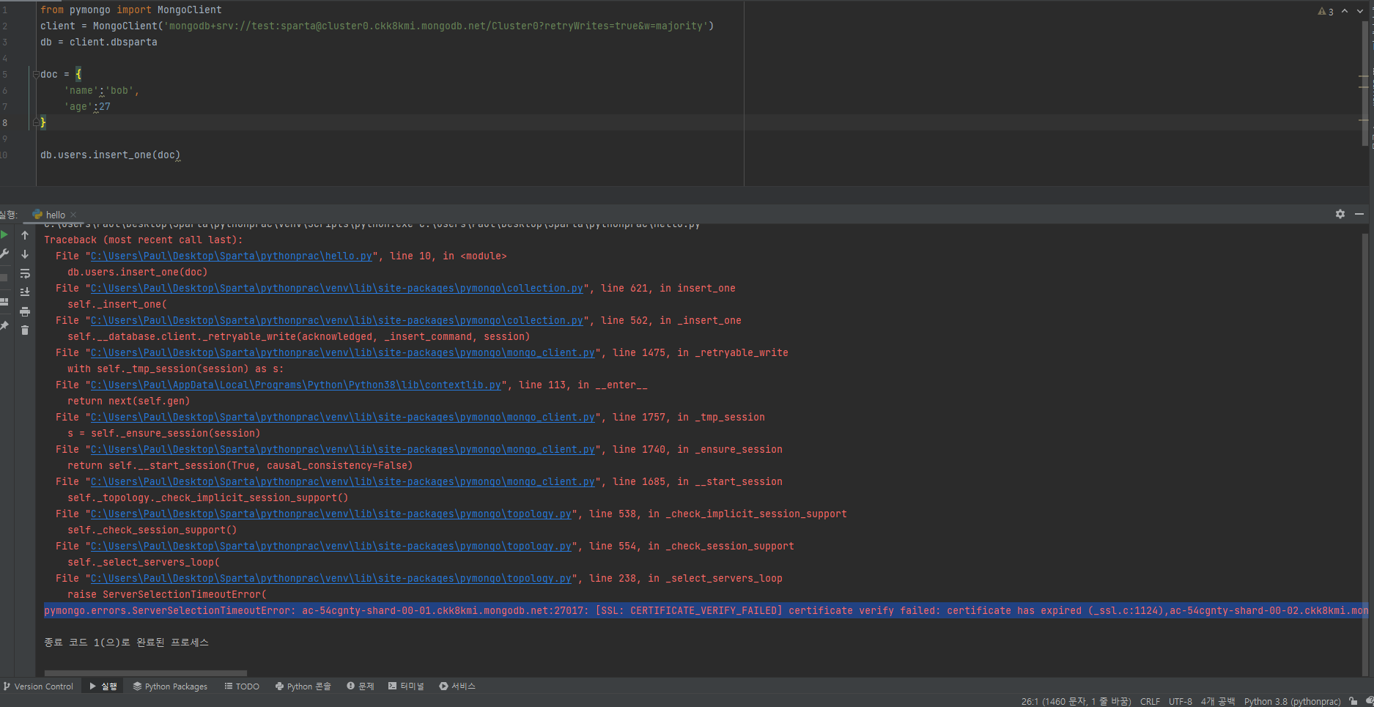Open topology.py link at line 554
Image resolution: width=1374 pixels, height=707 pixels.
tap(330, 546)
